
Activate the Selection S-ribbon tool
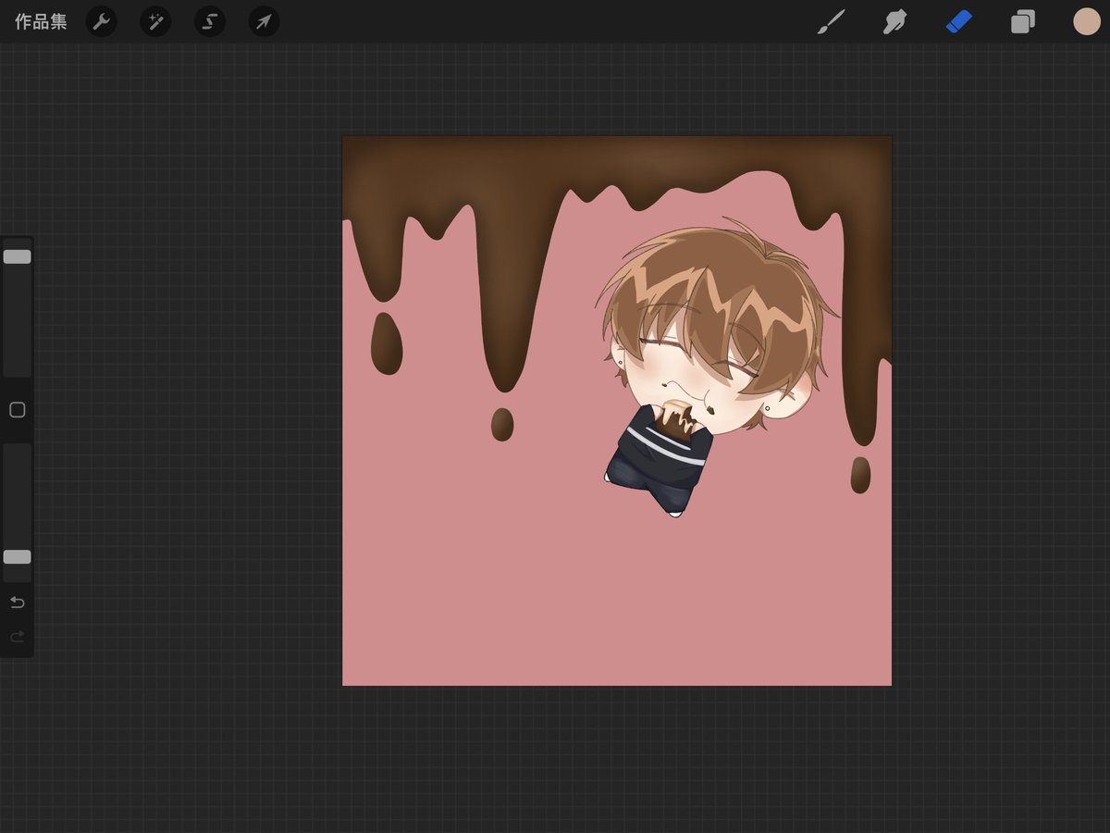pos(210,22)
